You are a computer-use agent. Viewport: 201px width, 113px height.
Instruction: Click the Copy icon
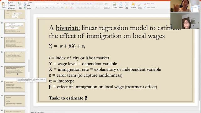point(9,6)
